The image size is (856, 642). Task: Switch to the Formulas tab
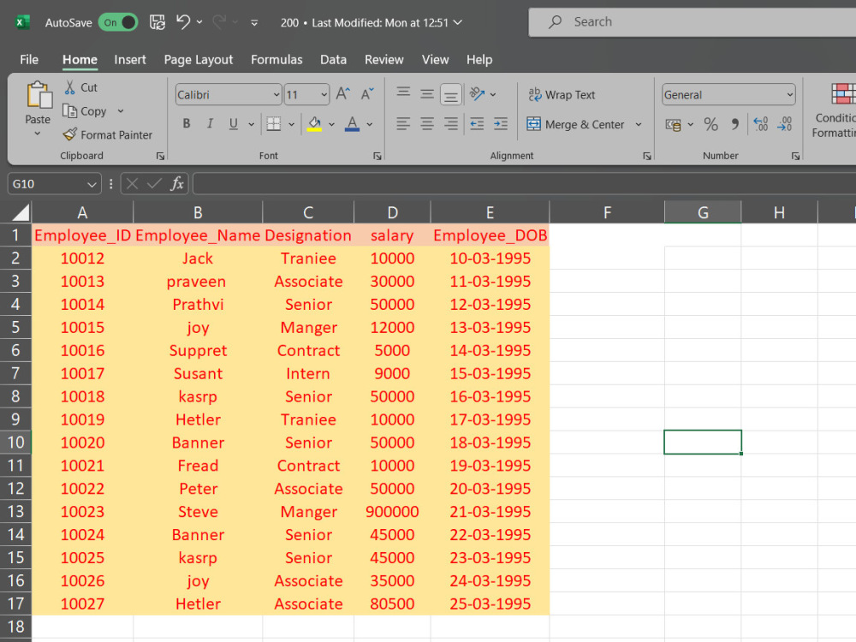click(x=276, y=60)
